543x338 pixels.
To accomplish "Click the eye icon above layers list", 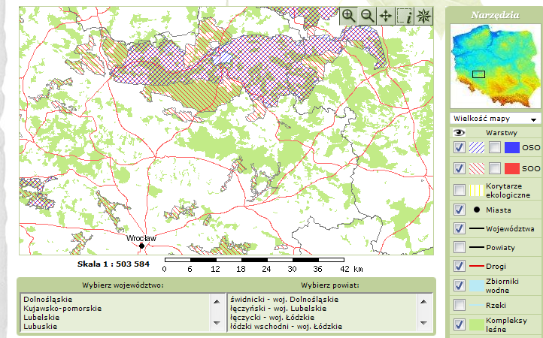I will click(460, 132).
